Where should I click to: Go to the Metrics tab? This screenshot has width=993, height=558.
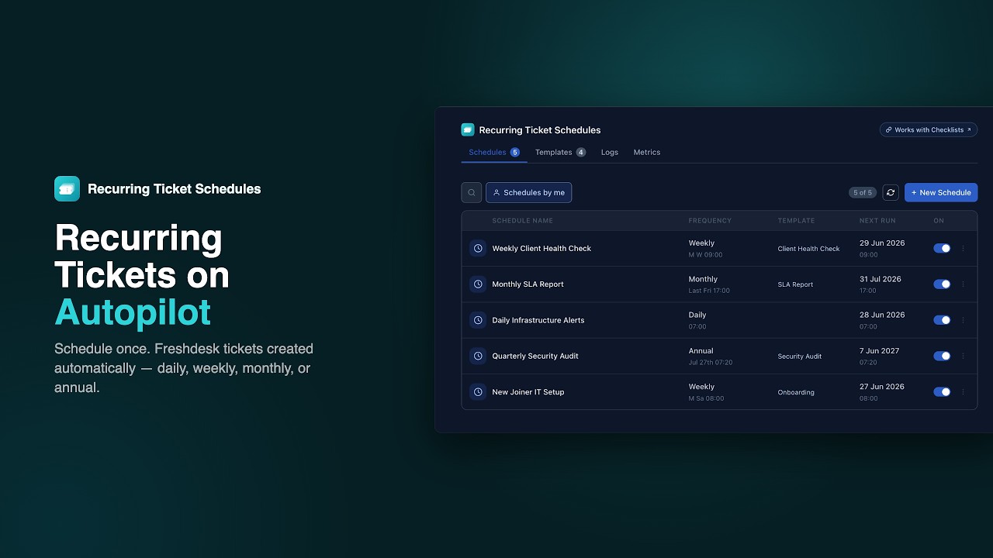tap(647, 152)
